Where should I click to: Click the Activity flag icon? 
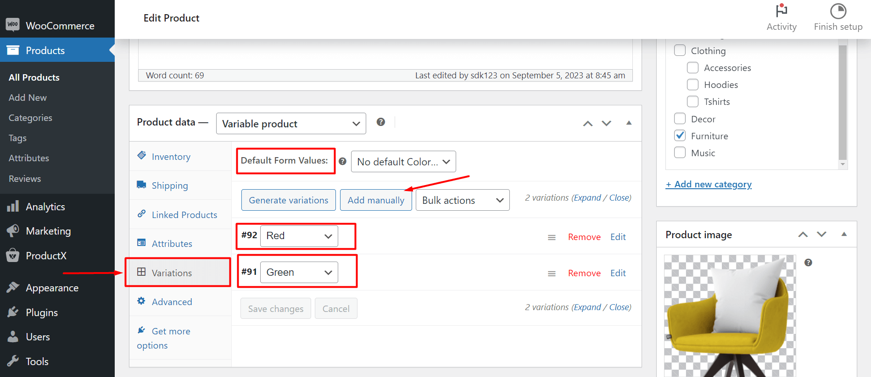(x=781, y=11)
